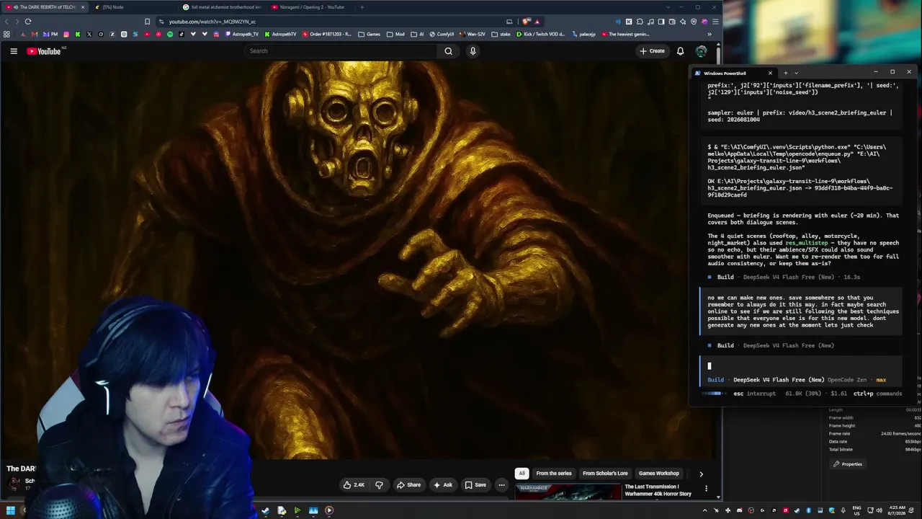Image resolution: width=922 pixels, height=519 pixels.
Task: Go to the YouTube home logo
Action: (x=45, y=51)
